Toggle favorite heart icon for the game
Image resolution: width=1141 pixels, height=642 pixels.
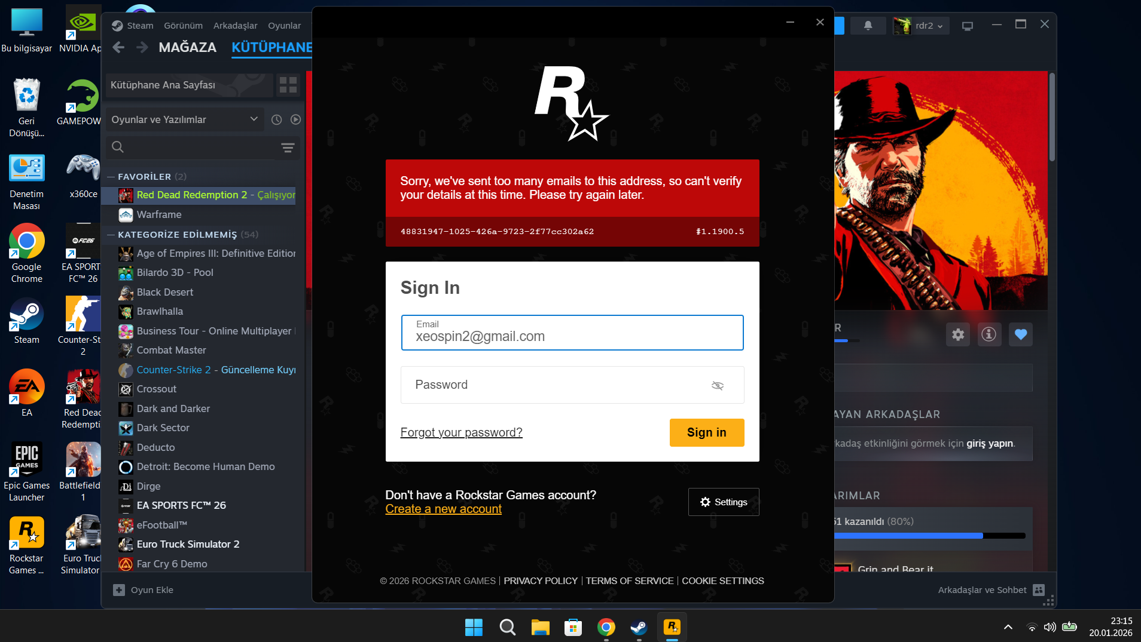coord(1021,334)
